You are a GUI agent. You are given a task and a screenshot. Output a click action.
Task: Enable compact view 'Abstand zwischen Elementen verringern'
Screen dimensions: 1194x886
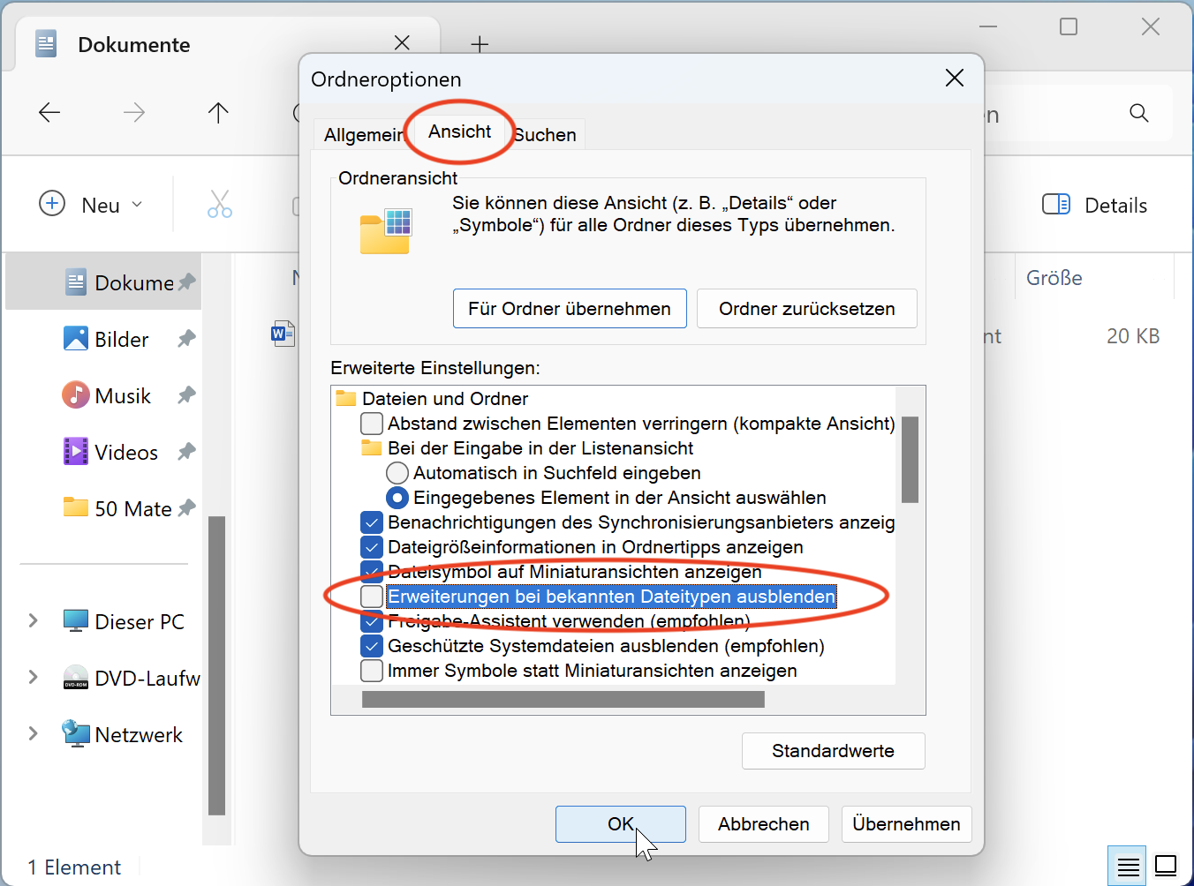372,424
